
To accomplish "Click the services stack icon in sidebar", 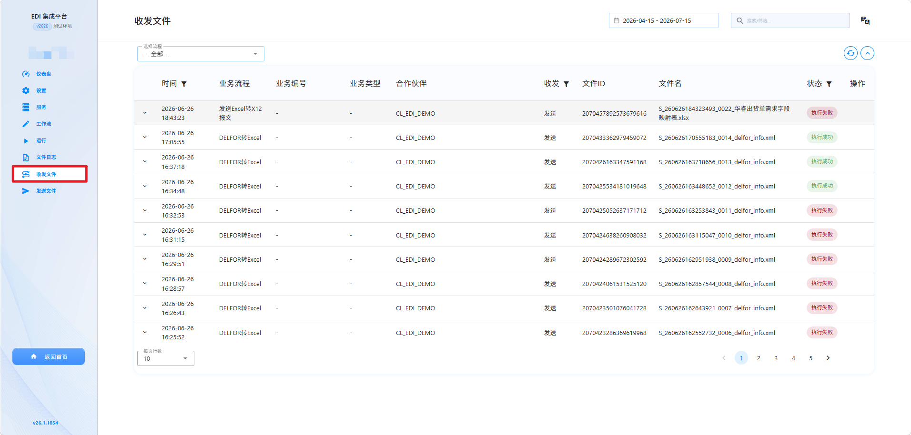I will (x=26, y=107).
